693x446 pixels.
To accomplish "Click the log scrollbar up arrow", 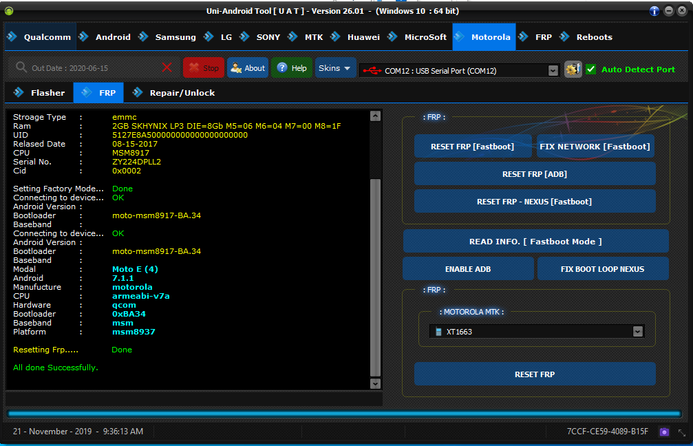I will coord(375,116).
